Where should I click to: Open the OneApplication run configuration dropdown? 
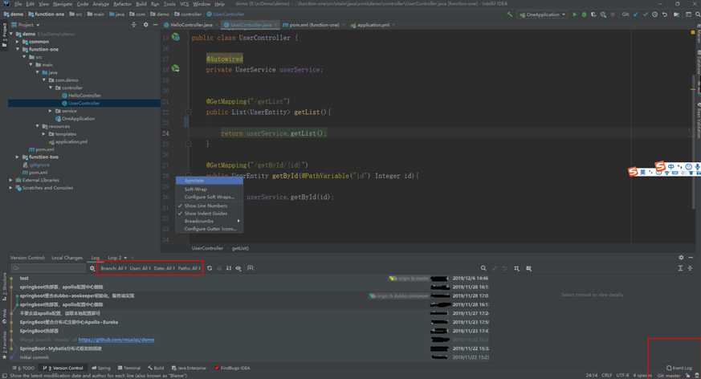[x=542, y=14]
